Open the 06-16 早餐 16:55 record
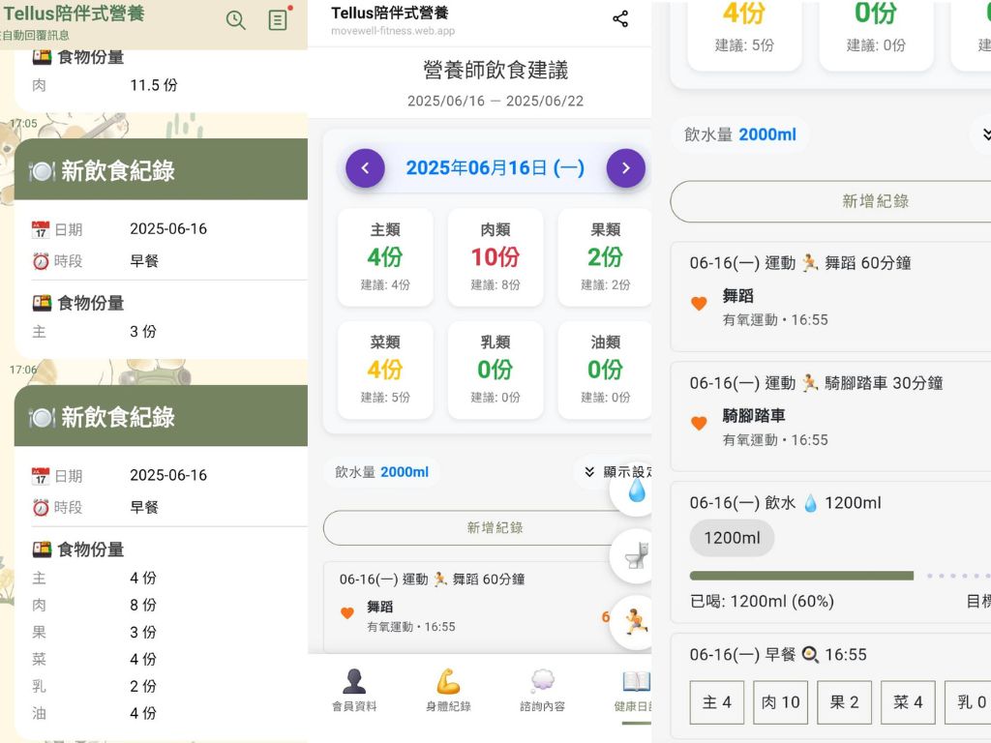Image resolution: width=991 pixels, height=743 pixels. [x=830, y=686]
